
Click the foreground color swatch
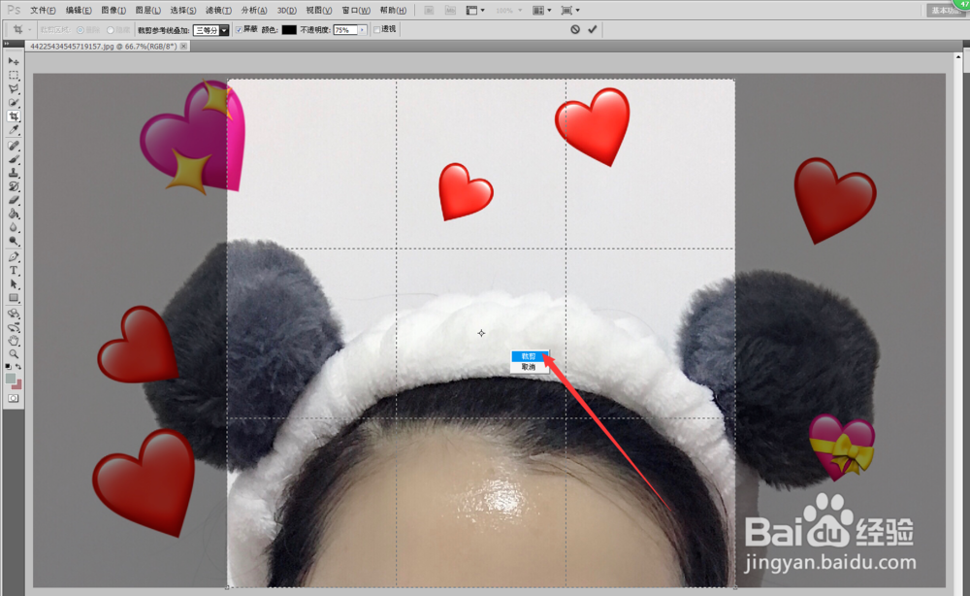[11, 379]
